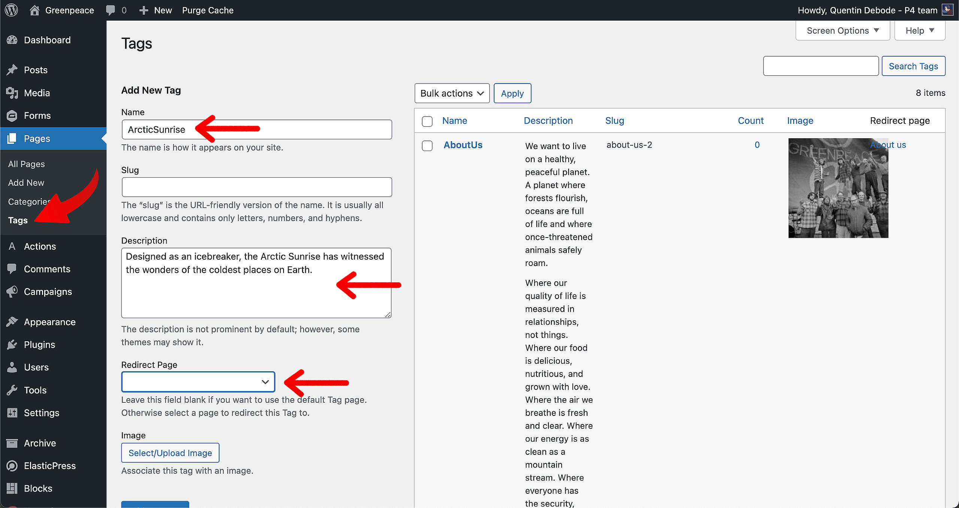959x508 pixels.
Task: Open All Pages submenu item
Action: point(27,164)
